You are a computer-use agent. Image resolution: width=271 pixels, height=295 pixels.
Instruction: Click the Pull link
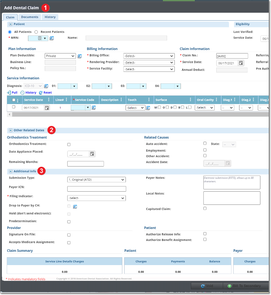pos(12,93)
